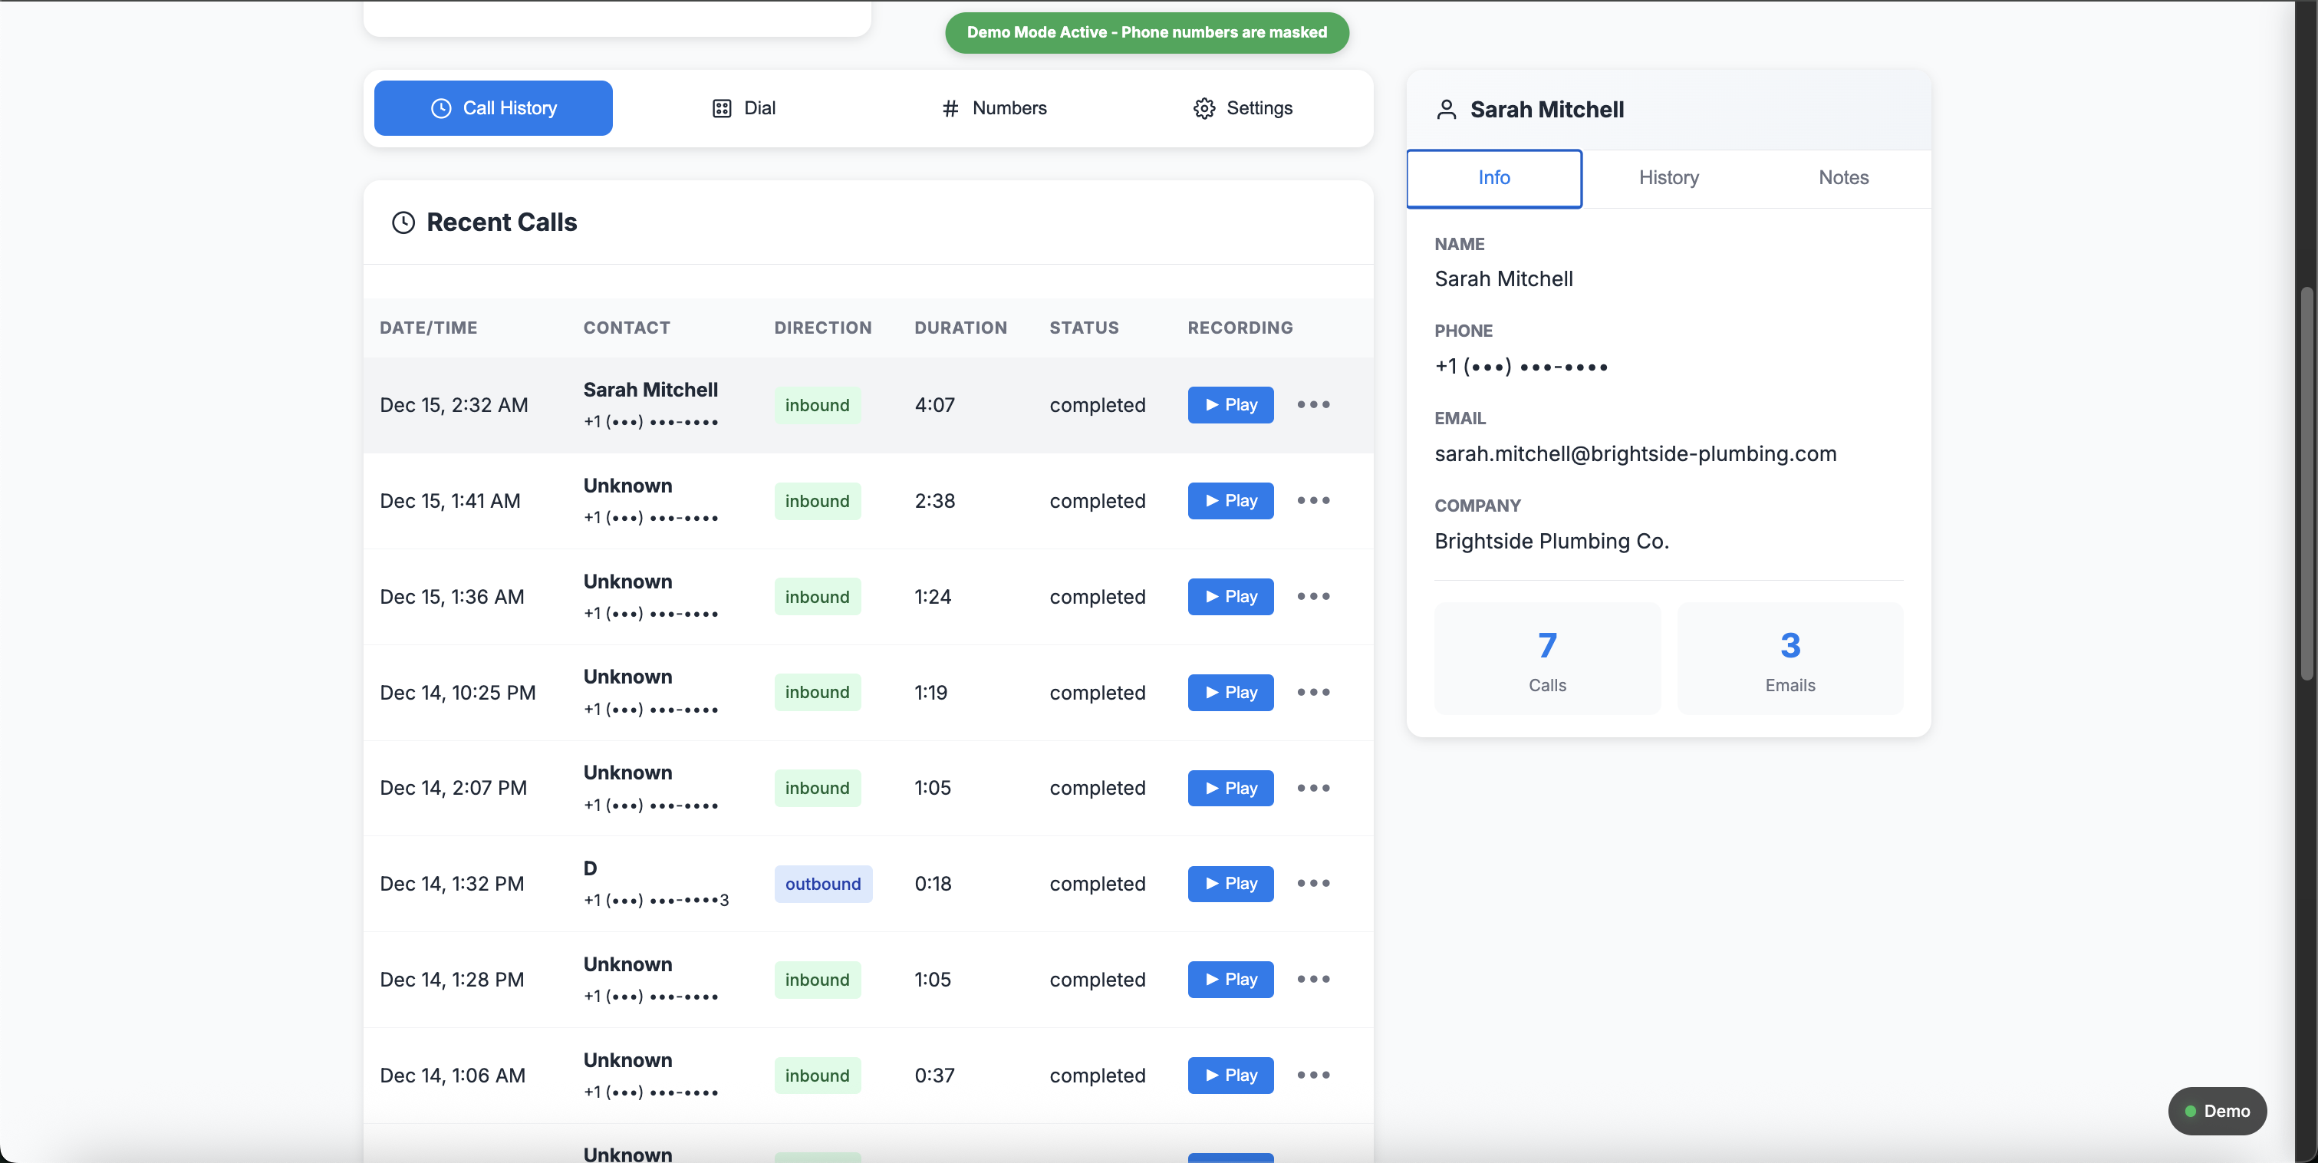Image resolution: width=2318 pixels, height=1163 pixels.
Task: Switch to the History tab
Action: click(x=1668, y=177)
